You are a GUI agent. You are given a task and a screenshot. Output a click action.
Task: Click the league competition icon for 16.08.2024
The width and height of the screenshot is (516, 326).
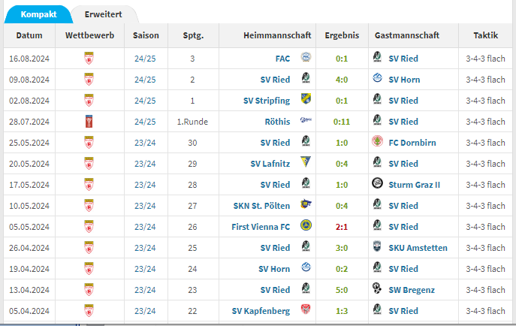click(89, 58)
